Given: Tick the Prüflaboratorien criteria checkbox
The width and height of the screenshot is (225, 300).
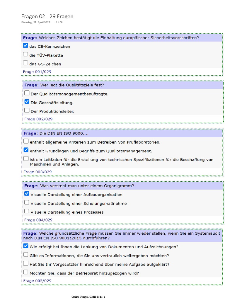Looking at the screenshot, I should (x=26, y=141).
